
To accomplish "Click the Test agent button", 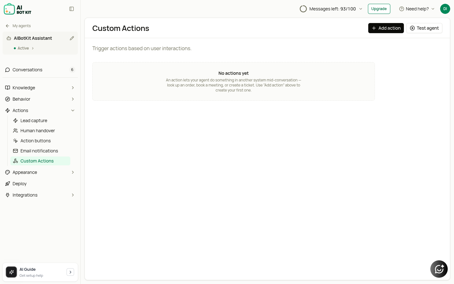I will click(424, 28).
